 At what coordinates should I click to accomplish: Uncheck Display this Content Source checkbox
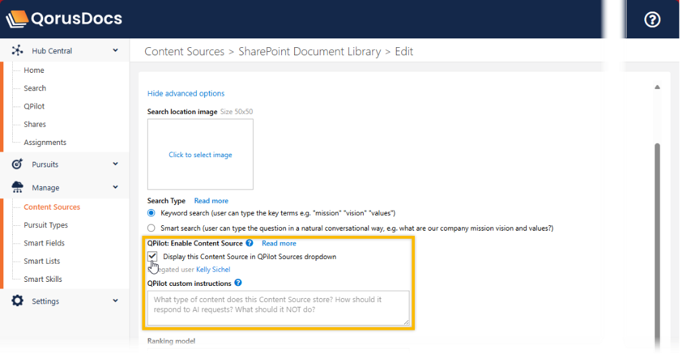click(152, 256)
